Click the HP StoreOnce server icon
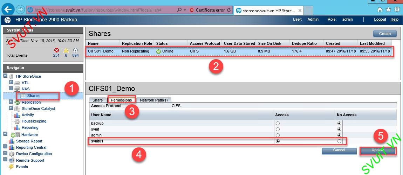The width and height of the screenshot is (403, 175). [11, 76]
